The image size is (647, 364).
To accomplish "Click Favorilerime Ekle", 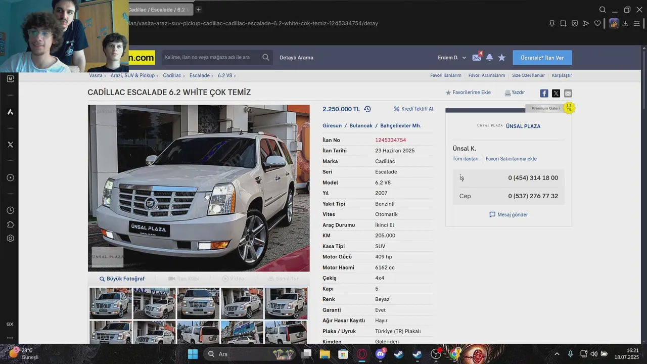I will coord(468,93).
